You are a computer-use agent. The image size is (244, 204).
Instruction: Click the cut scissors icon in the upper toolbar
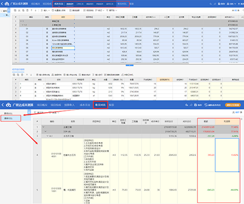point(19,10)
